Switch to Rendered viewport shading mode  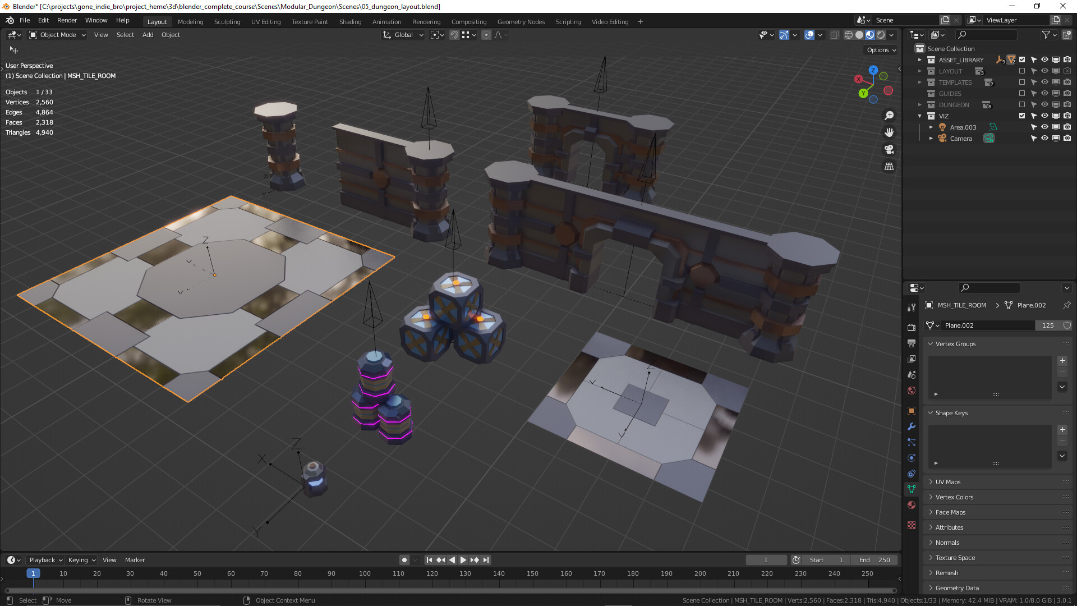[881, 35]
